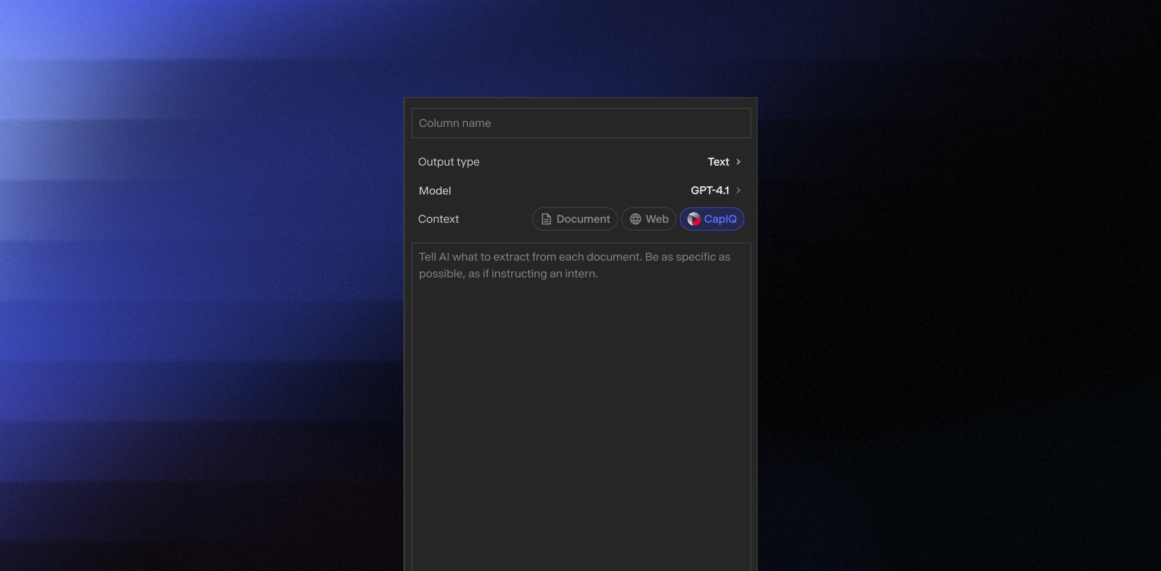Click the Column name input field

(x=580, y=123)
